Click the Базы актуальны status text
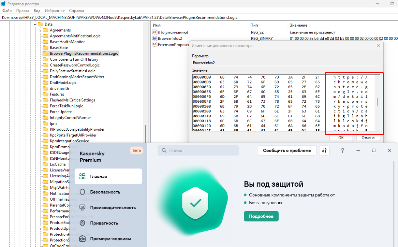This screenshot has height=247, width=398. [x=265, y=203]
